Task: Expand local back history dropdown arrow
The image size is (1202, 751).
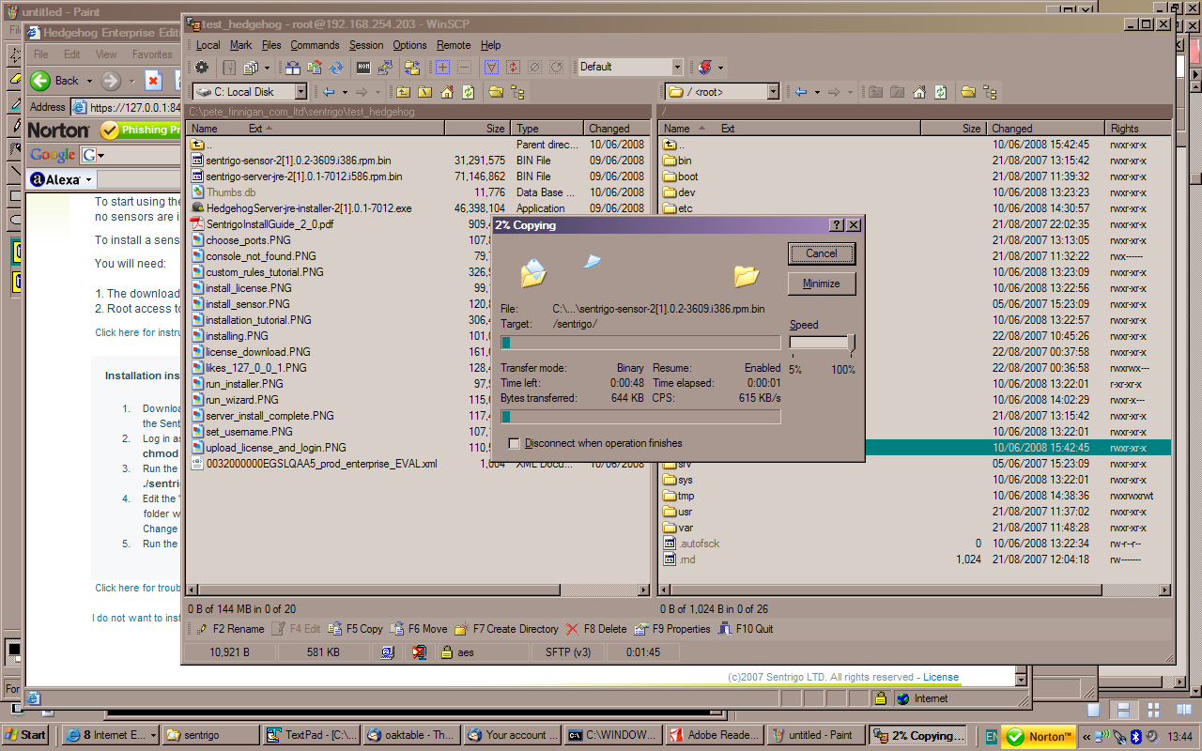Action: tap(345, 92)
